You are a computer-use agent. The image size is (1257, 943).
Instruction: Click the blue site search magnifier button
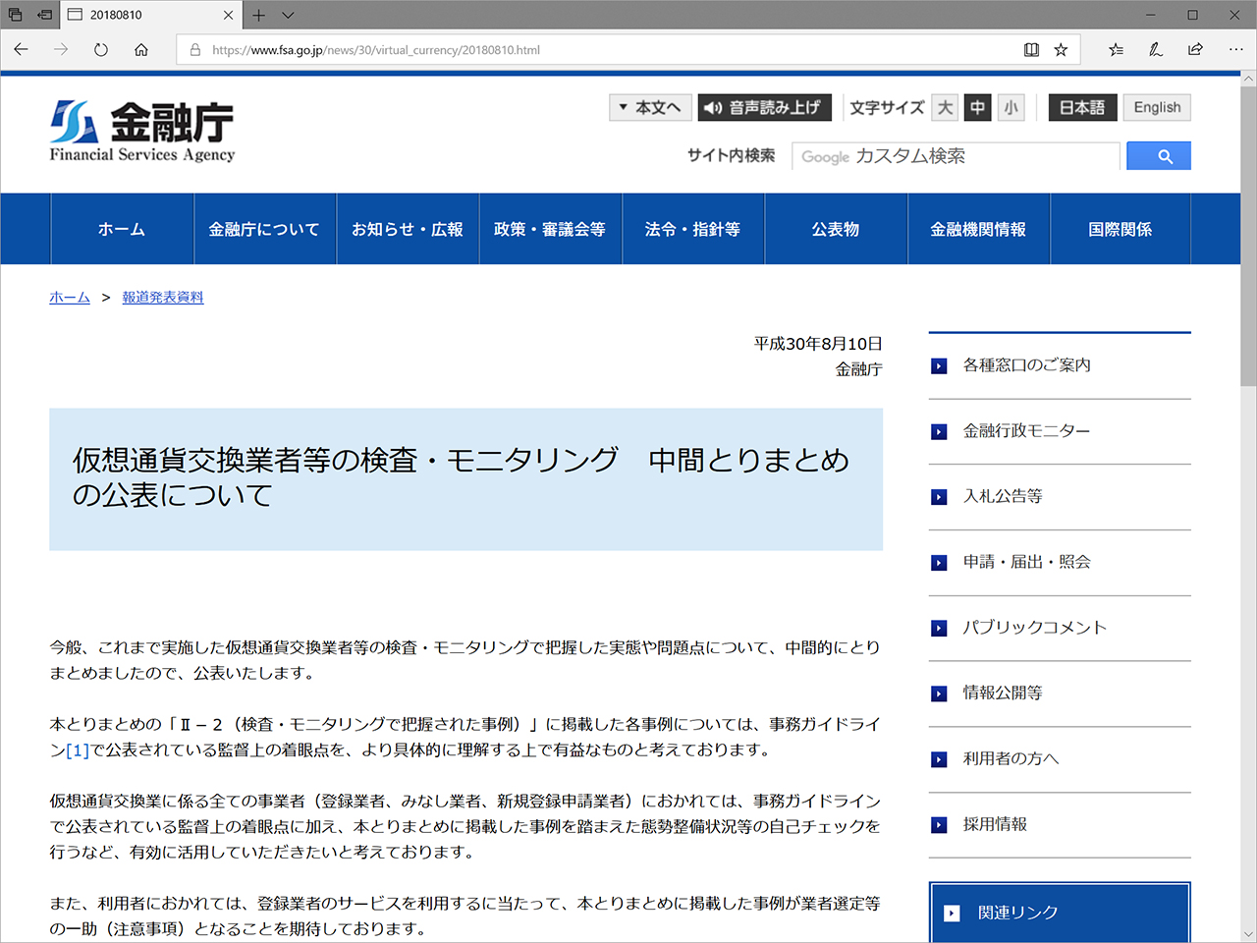tap(1159, 155)
